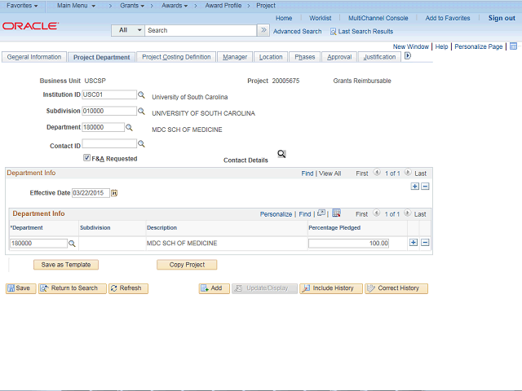Submit search with double-arrow button

point(263,30)
